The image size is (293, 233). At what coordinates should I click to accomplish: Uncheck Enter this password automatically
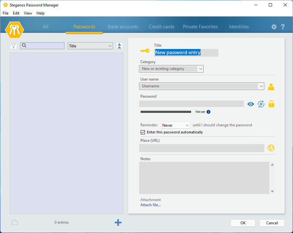143,132
